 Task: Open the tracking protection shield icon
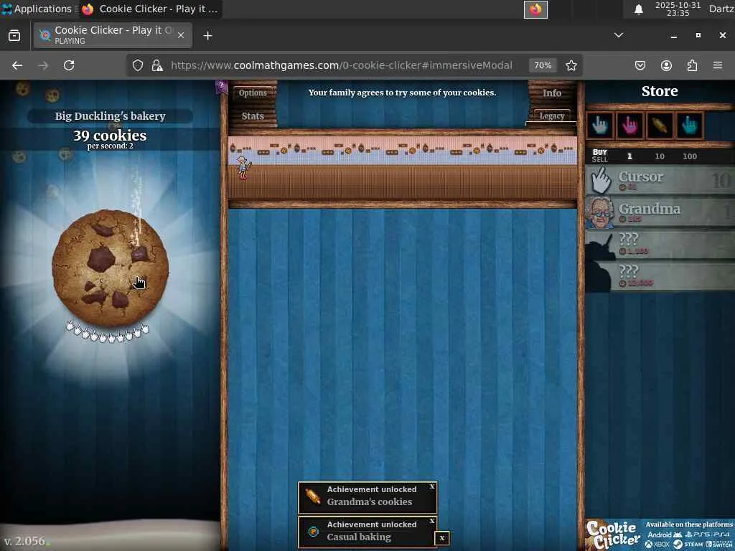pyautogui.click(x=137, y=65)
